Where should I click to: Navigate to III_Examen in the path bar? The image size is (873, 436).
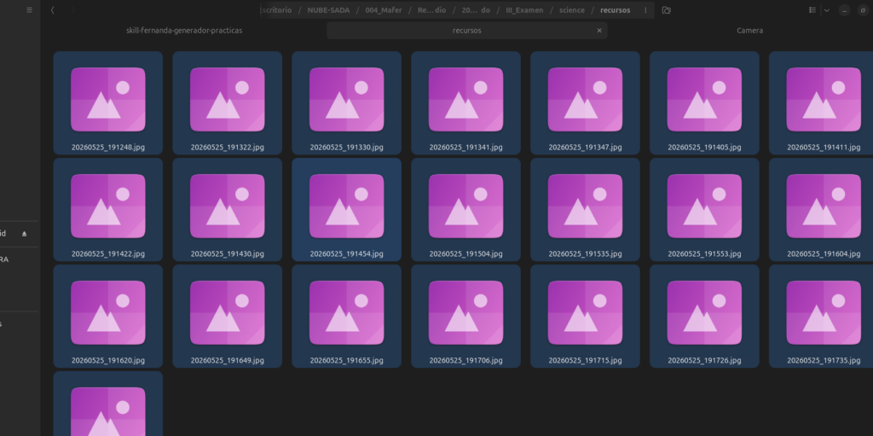(524, 10)
